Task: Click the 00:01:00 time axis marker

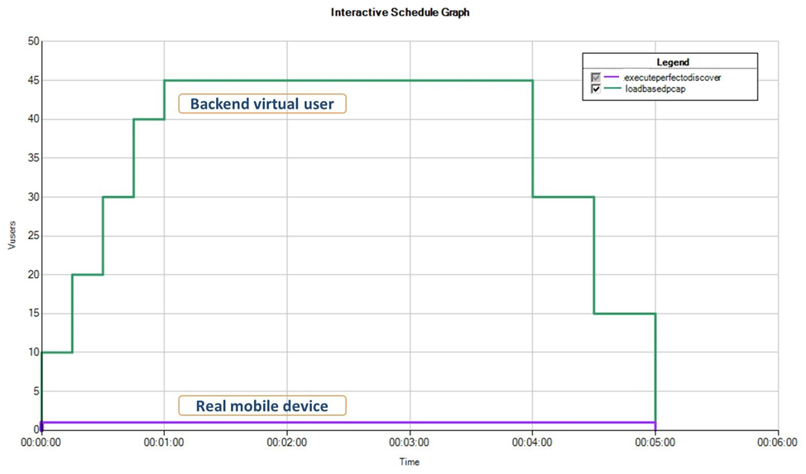Action: (x=164, y=442)
